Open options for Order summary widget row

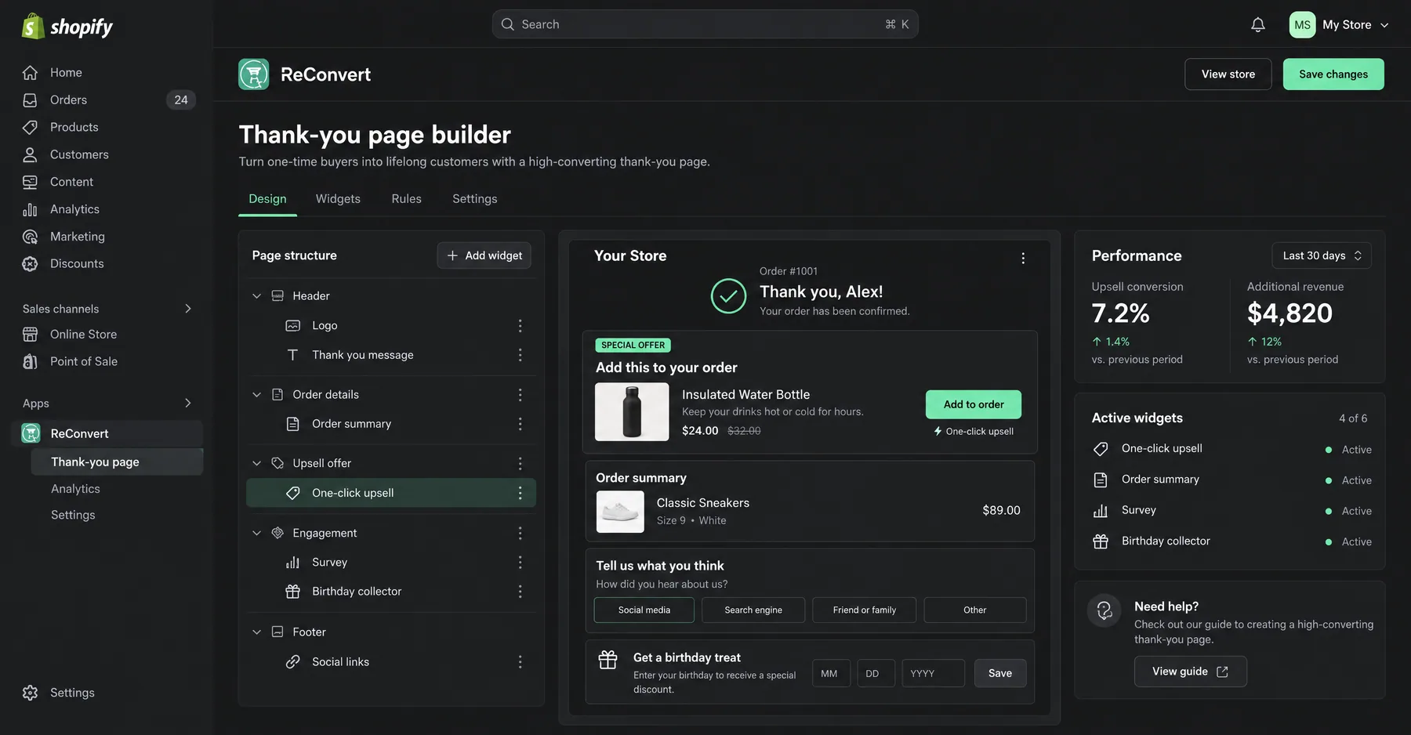point(520,424)
